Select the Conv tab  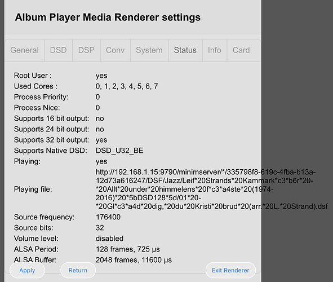pyautogui.click(x=116, y=50)
